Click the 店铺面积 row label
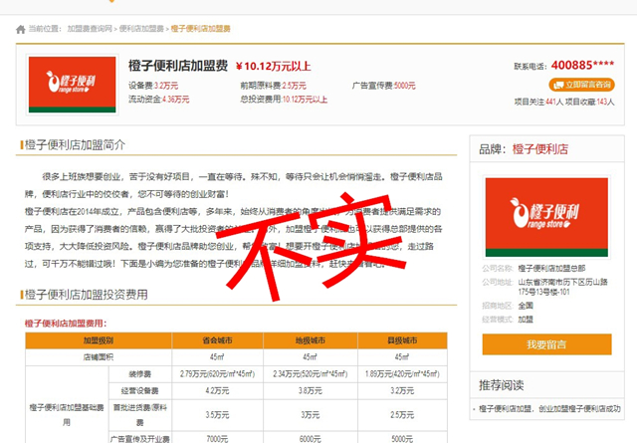 point(99,357)
